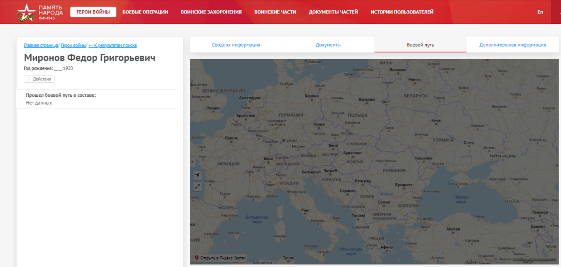The width and height of the screenshot is (561, 267).
Task: Click Париж on the map
Action: (231, 138)
